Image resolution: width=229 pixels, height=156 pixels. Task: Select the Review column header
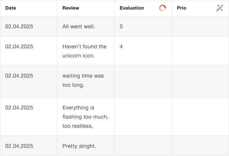click(71, 8)
